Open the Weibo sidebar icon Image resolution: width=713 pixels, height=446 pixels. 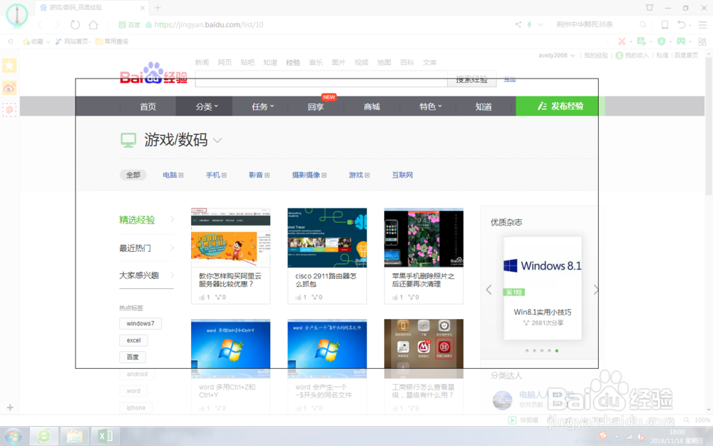coord(9,87)
